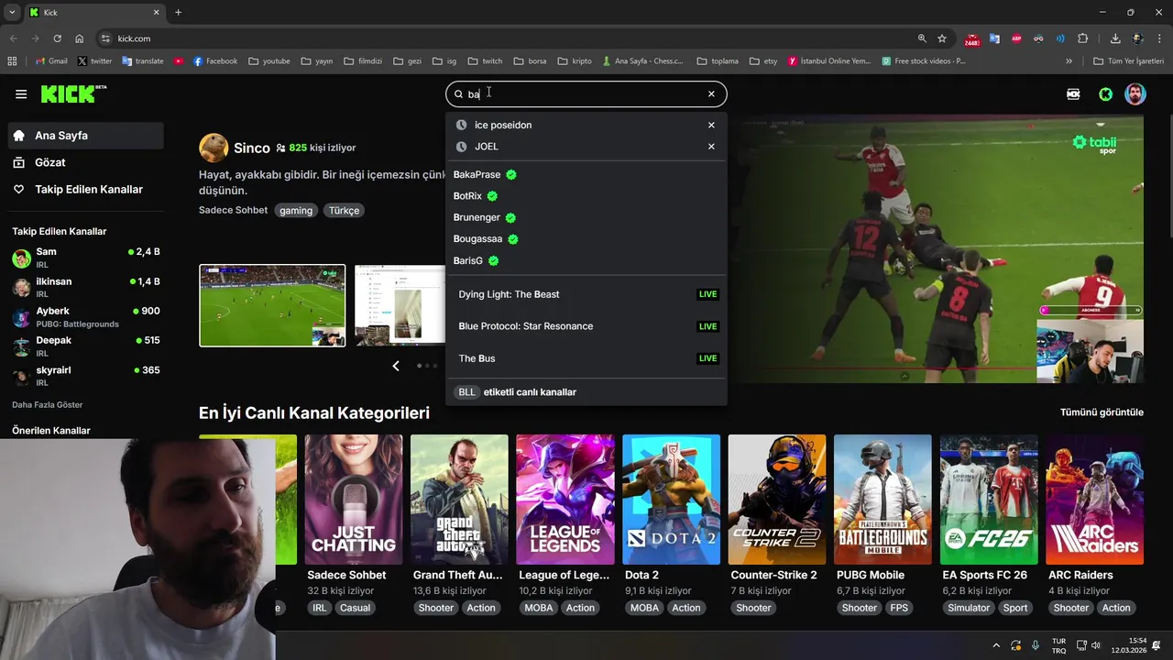Screen dimensions: 1173x660
Task: Open the Kick user profile avatar menu
Action: tap(1135, 93)
